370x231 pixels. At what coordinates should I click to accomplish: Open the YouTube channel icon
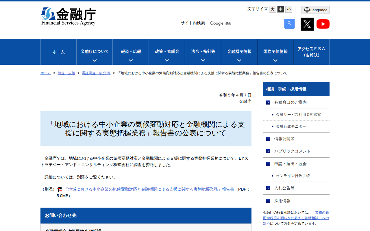click(323, 24)
